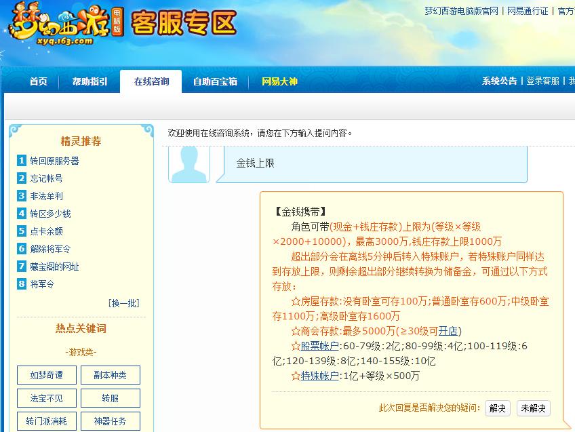Open the 开店 link in the reply
Image resolution: width=575 pixels, height=432 pixels.
coord(448,331)
